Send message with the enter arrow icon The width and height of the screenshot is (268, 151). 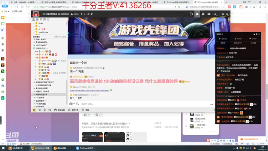pos(211,104)
